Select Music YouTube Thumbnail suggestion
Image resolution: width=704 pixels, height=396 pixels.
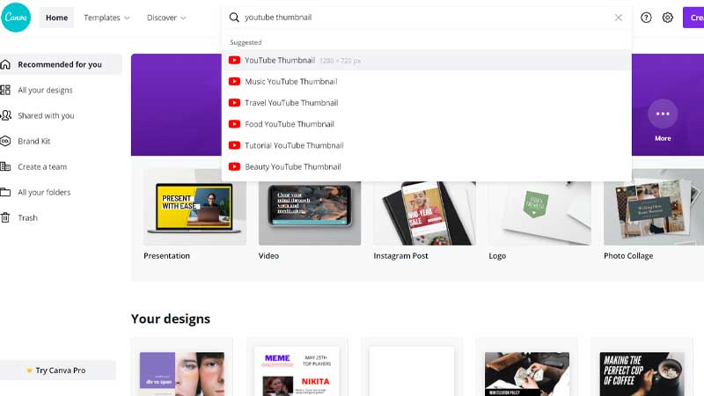[x=427, y=81]
